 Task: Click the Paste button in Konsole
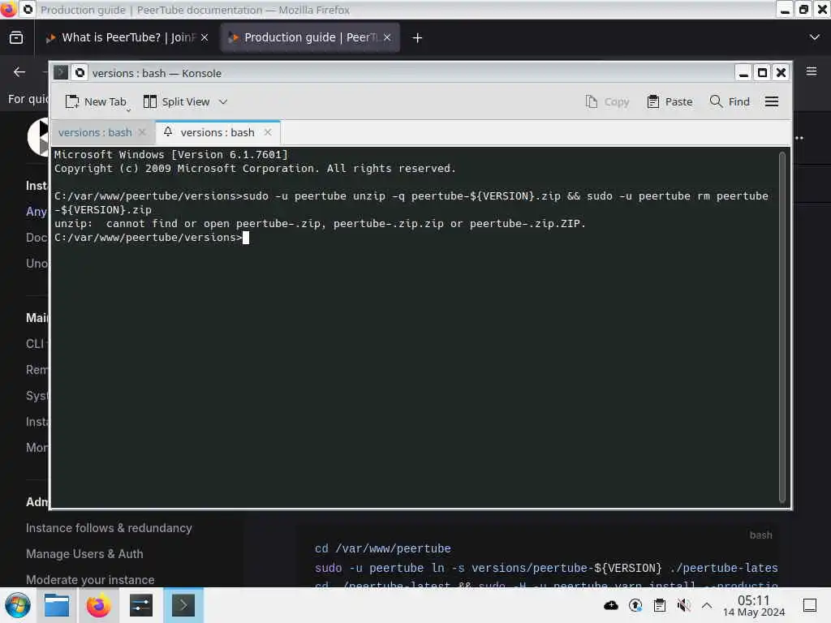click(670, 101)
